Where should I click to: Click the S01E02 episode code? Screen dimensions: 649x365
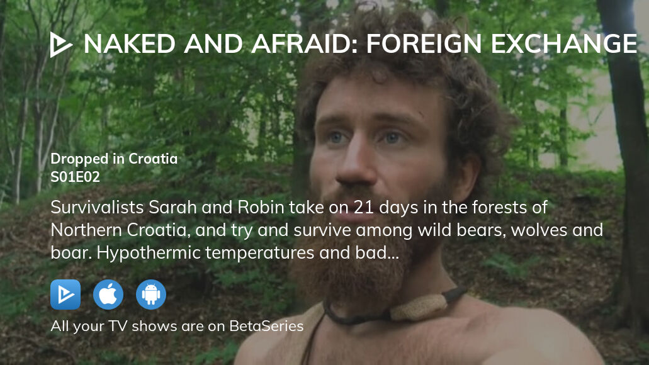pyautogui.click(x=76, y=177)
